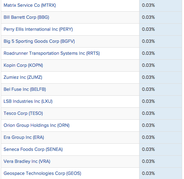This screenshot has height=179, width=184.
Task: Open the Matrix Service Co (MTRX) link
Action: tap(30, 5)
